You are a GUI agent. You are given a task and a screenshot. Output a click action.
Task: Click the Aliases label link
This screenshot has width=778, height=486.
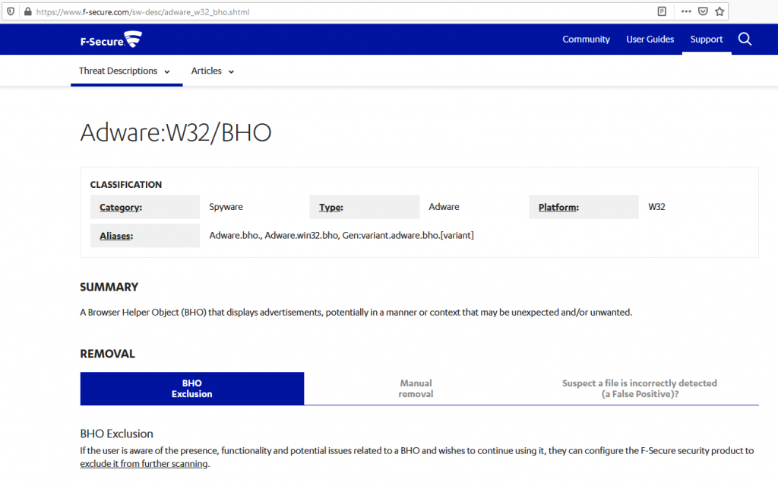[x=116, y=236]
